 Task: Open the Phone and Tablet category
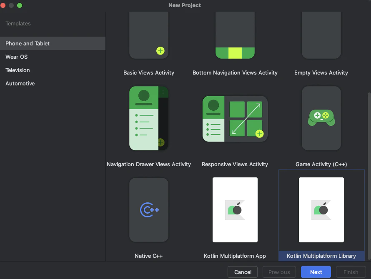[53, 43]
